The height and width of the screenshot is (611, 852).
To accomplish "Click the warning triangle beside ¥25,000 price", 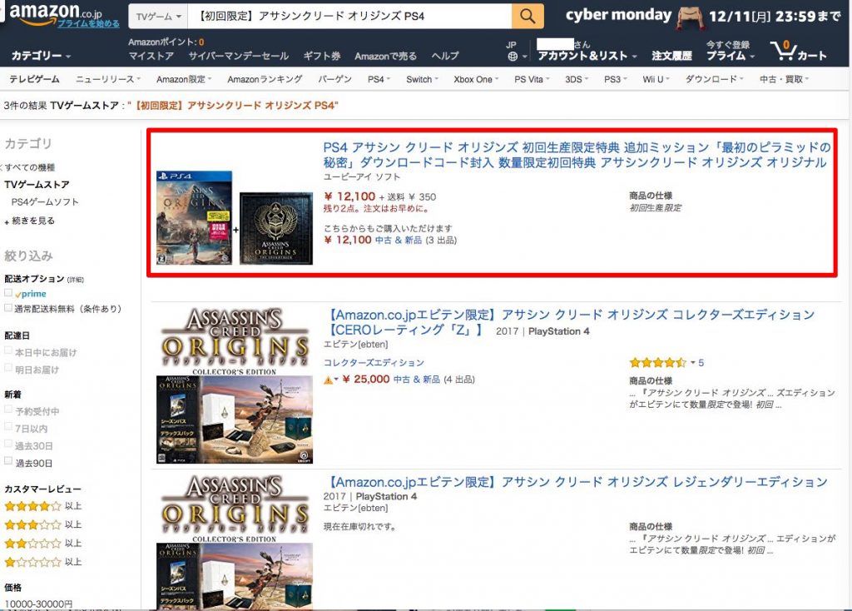I will [x=328, y=380].
